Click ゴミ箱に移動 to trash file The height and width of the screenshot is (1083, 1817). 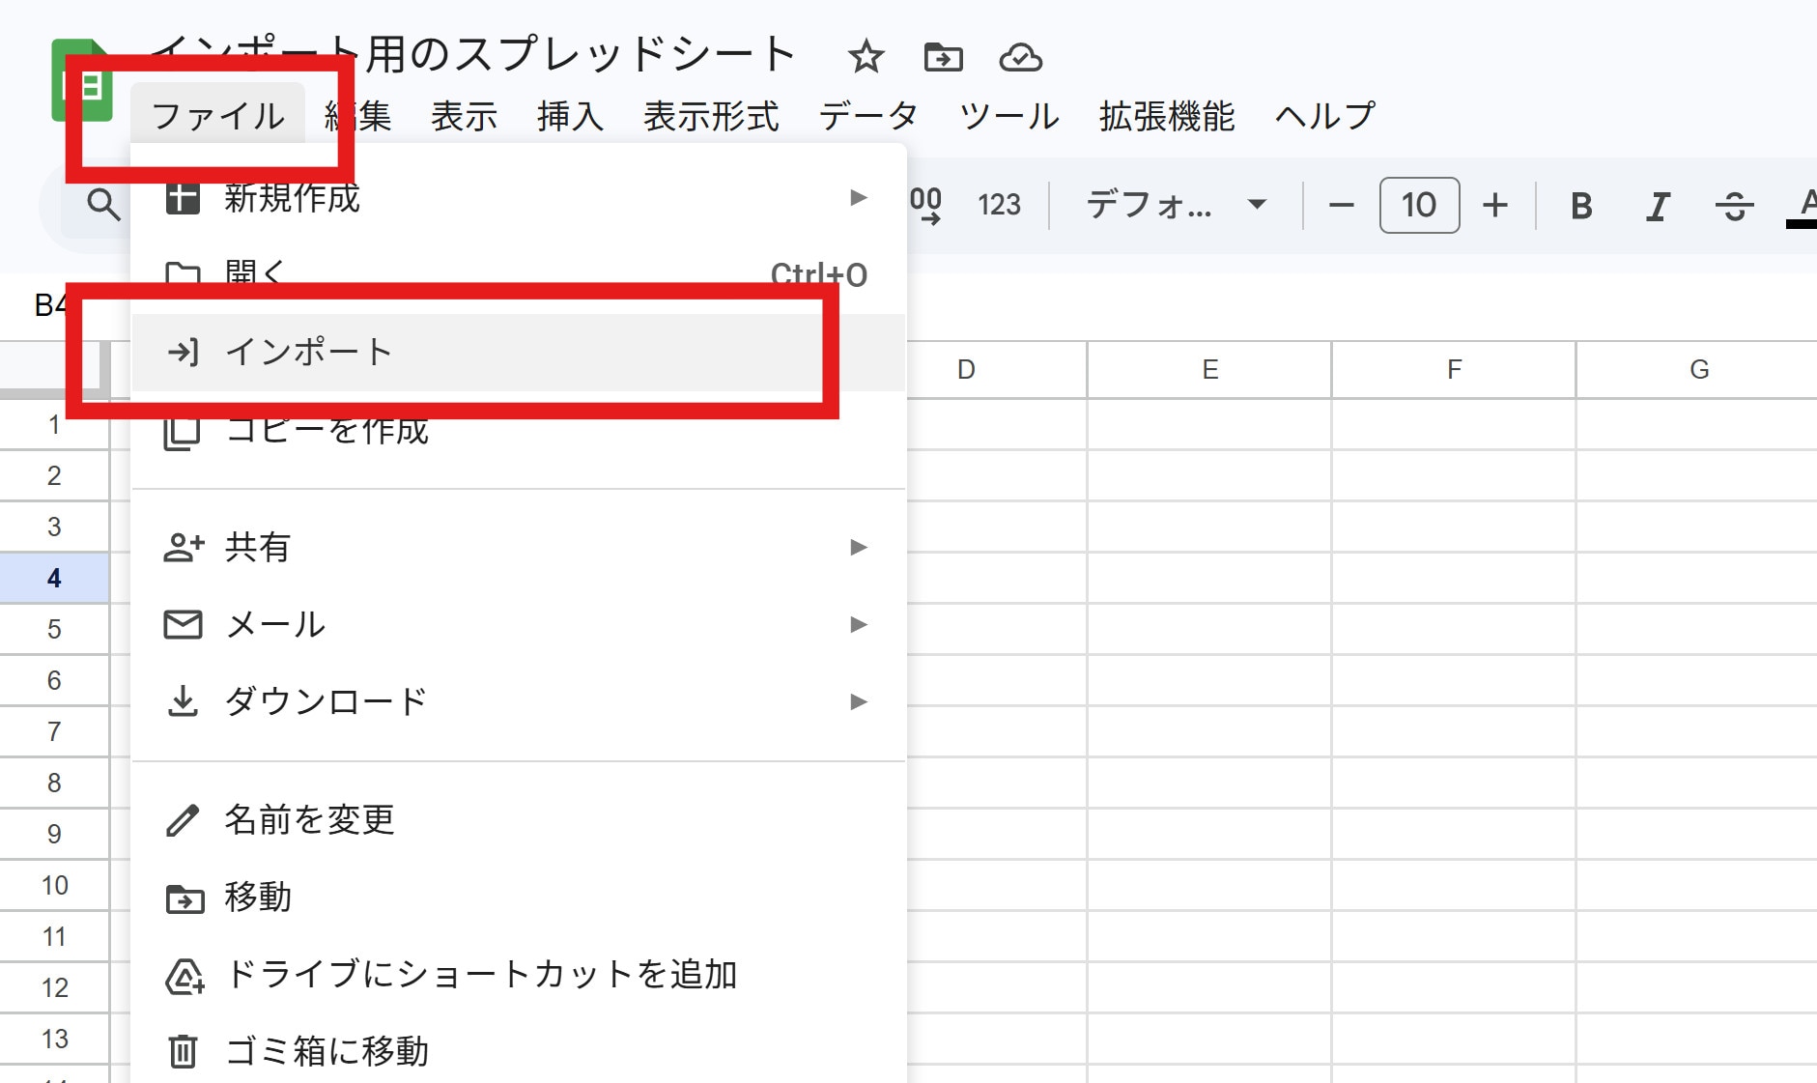326,1051
